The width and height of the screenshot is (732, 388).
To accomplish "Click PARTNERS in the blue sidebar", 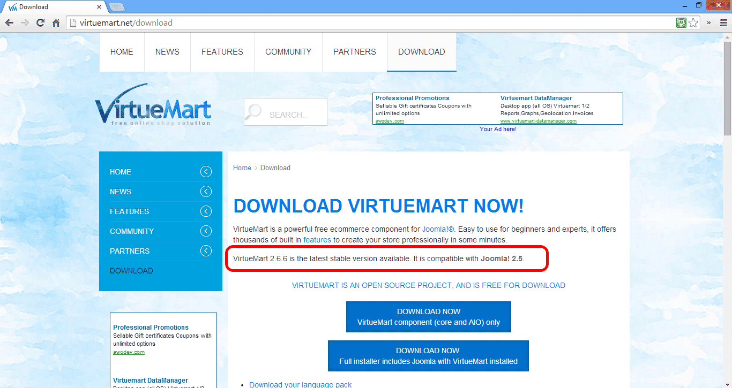I will (130, 251).
